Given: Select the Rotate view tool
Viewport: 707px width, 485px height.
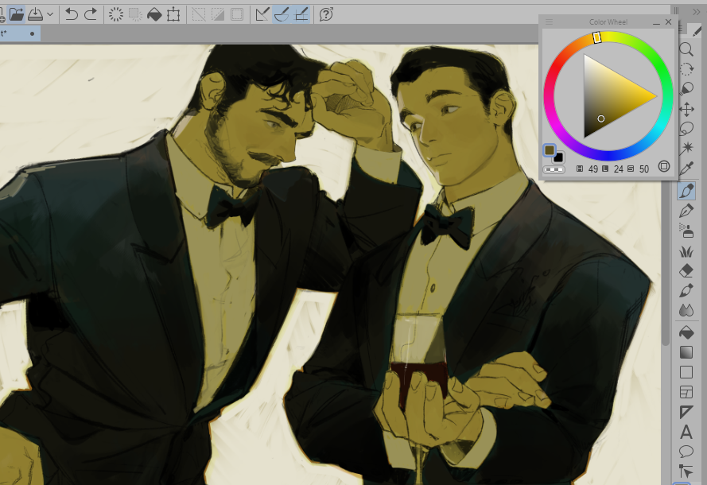Looking at the screenshot, I should (686, 69).
